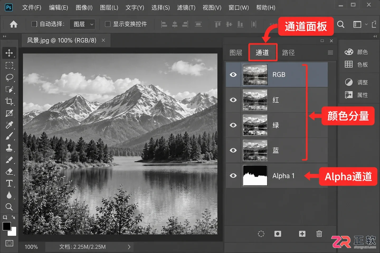Screen dimensions: 380x253
Task: Click the align top edges icon
Action: tap(218, 24)
